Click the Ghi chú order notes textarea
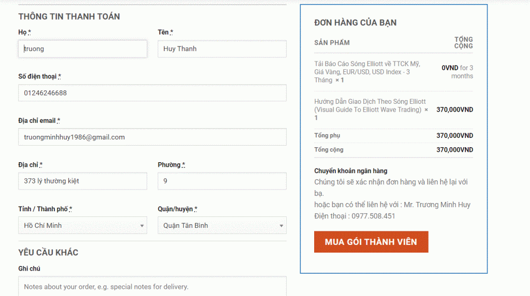The image size is (530, 296). (x=152, y=286)
